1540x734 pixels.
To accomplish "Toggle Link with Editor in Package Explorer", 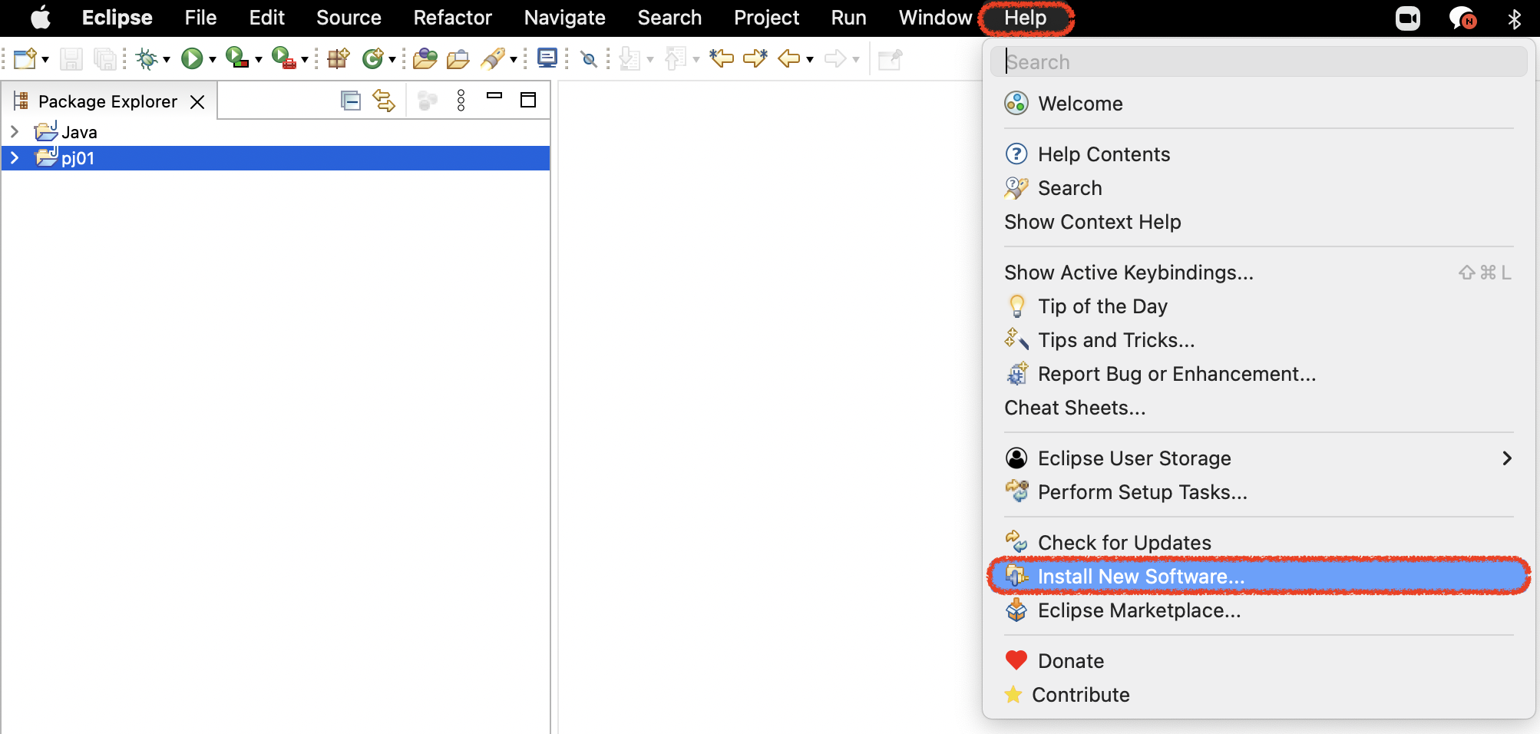I will 384,101.
